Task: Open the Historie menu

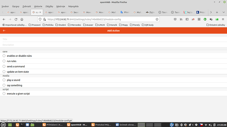Action: [x=38, y=6]
